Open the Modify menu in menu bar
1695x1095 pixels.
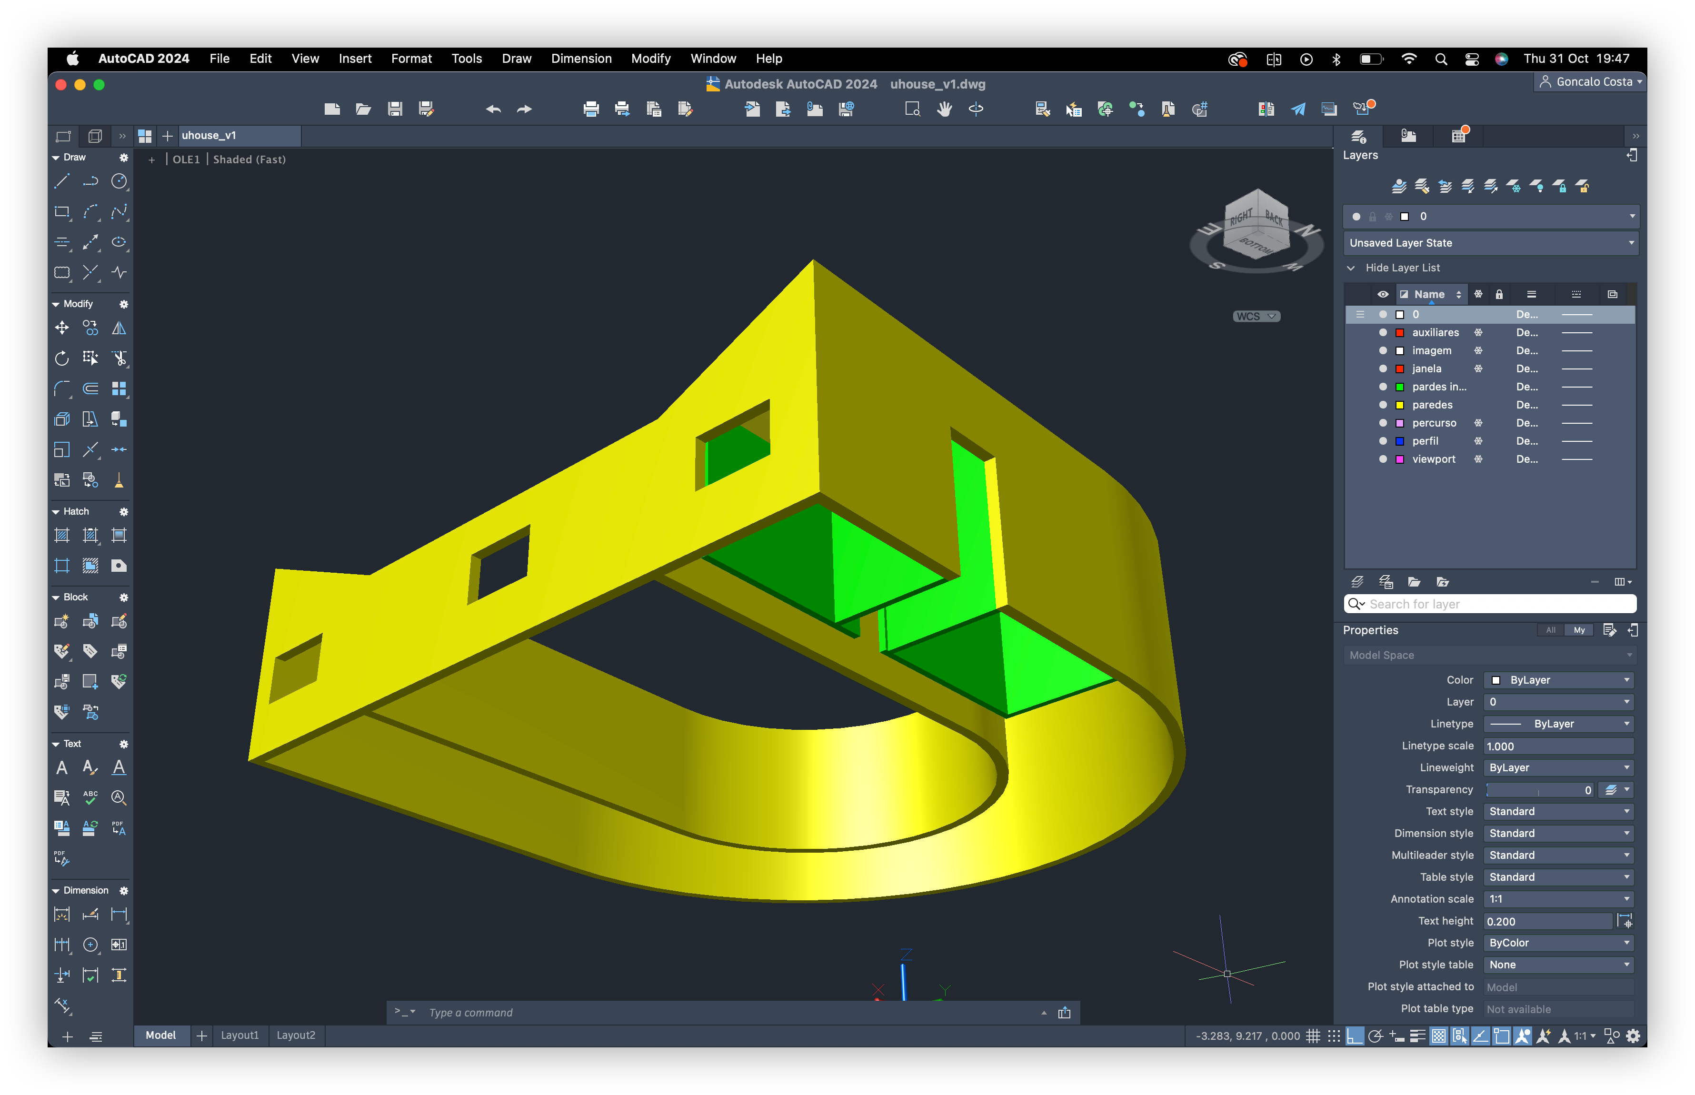(x=650, y=58)
